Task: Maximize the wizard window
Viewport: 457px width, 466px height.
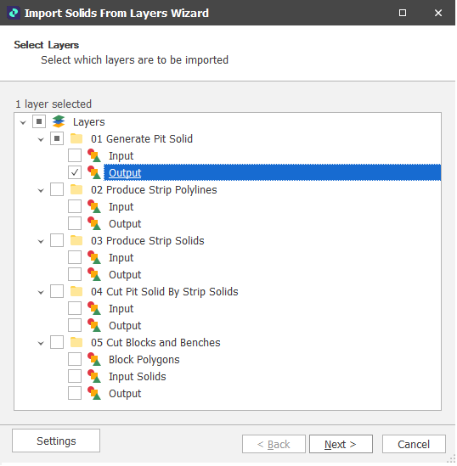Action: [403, 13]
